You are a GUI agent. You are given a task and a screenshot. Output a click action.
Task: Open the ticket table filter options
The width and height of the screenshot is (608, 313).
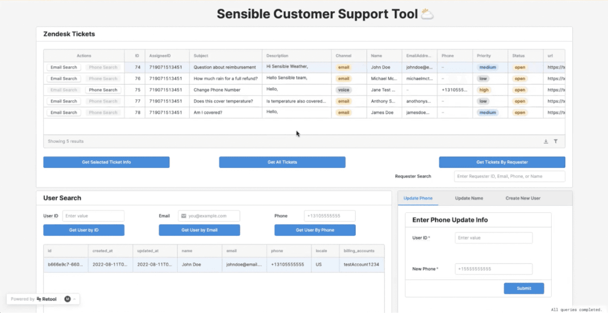[556, 141]
